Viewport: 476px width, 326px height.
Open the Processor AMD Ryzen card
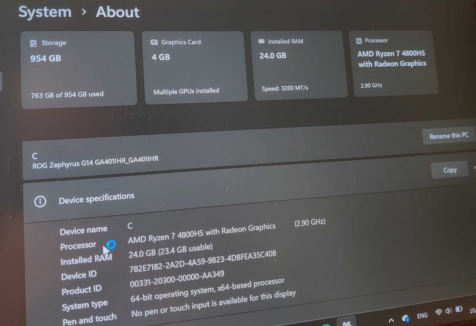point(395,63)
